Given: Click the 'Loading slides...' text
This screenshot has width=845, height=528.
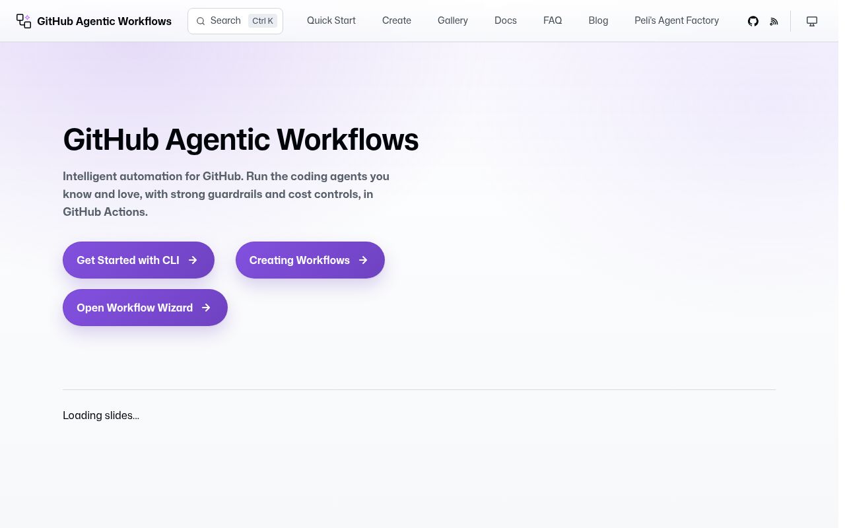Looking at the screenshot, I should tap(101, 416).
